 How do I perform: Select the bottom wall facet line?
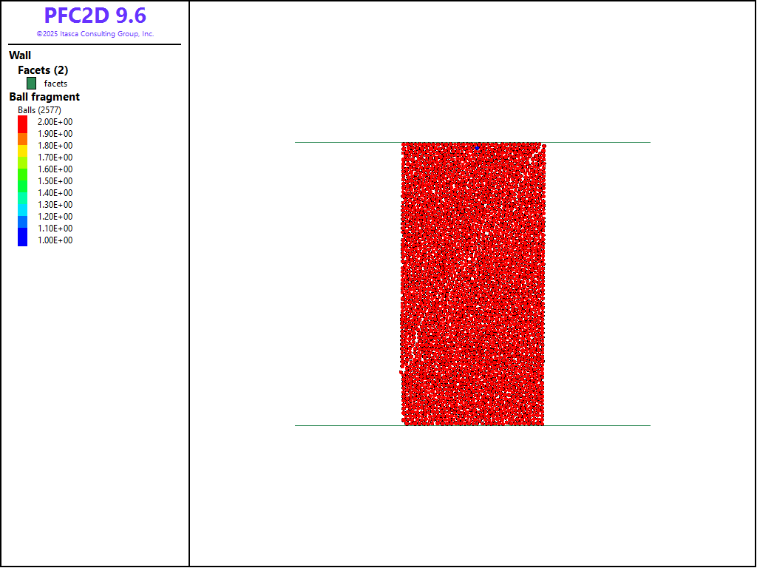click(x=347, y=425)
